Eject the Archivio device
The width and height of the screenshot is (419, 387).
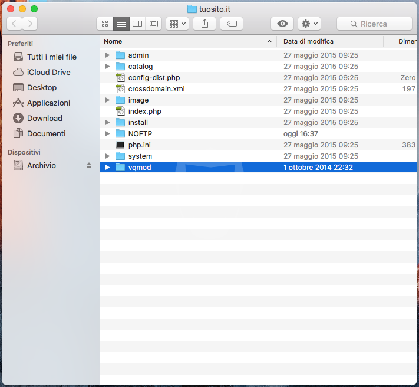point(89,166)
